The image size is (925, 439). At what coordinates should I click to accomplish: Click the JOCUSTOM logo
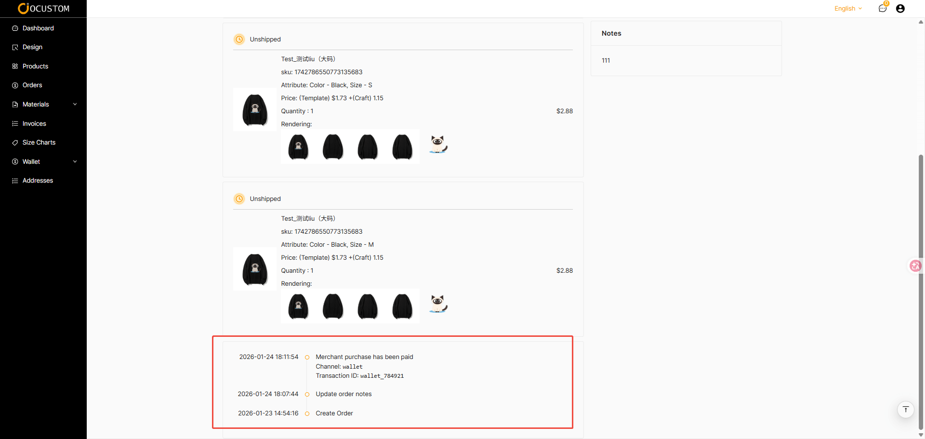(43, 8)
